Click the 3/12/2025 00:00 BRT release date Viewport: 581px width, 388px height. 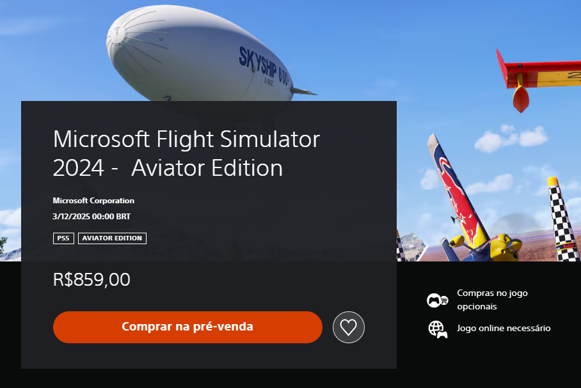tap(92, 217)
